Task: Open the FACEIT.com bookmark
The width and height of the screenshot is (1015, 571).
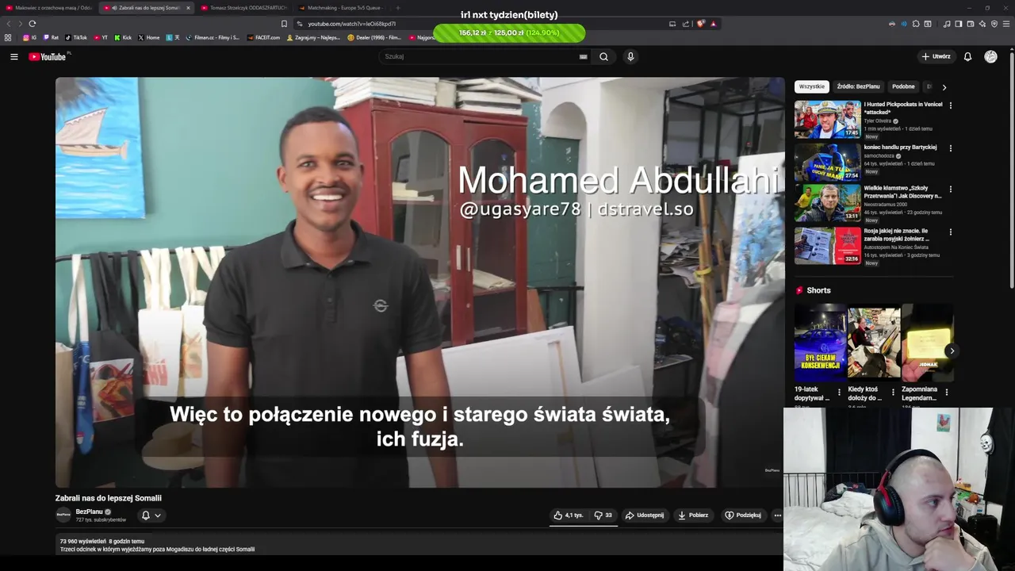Action: [263, 37]
